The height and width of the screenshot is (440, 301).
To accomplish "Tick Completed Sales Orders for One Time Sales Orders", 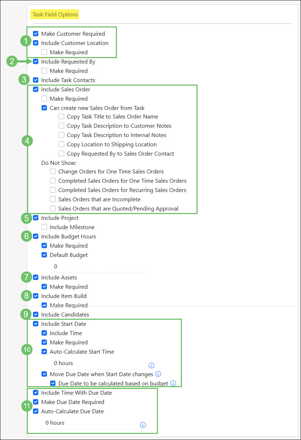I will coord(53,181).
